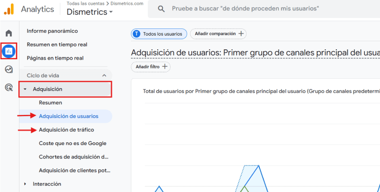The image size is (380, 192).
Task: Click the search magnifier icon
Action: (161, 9)
